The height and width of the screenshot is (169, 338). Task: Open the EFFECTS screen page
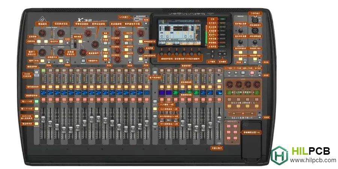click(223, 39)
